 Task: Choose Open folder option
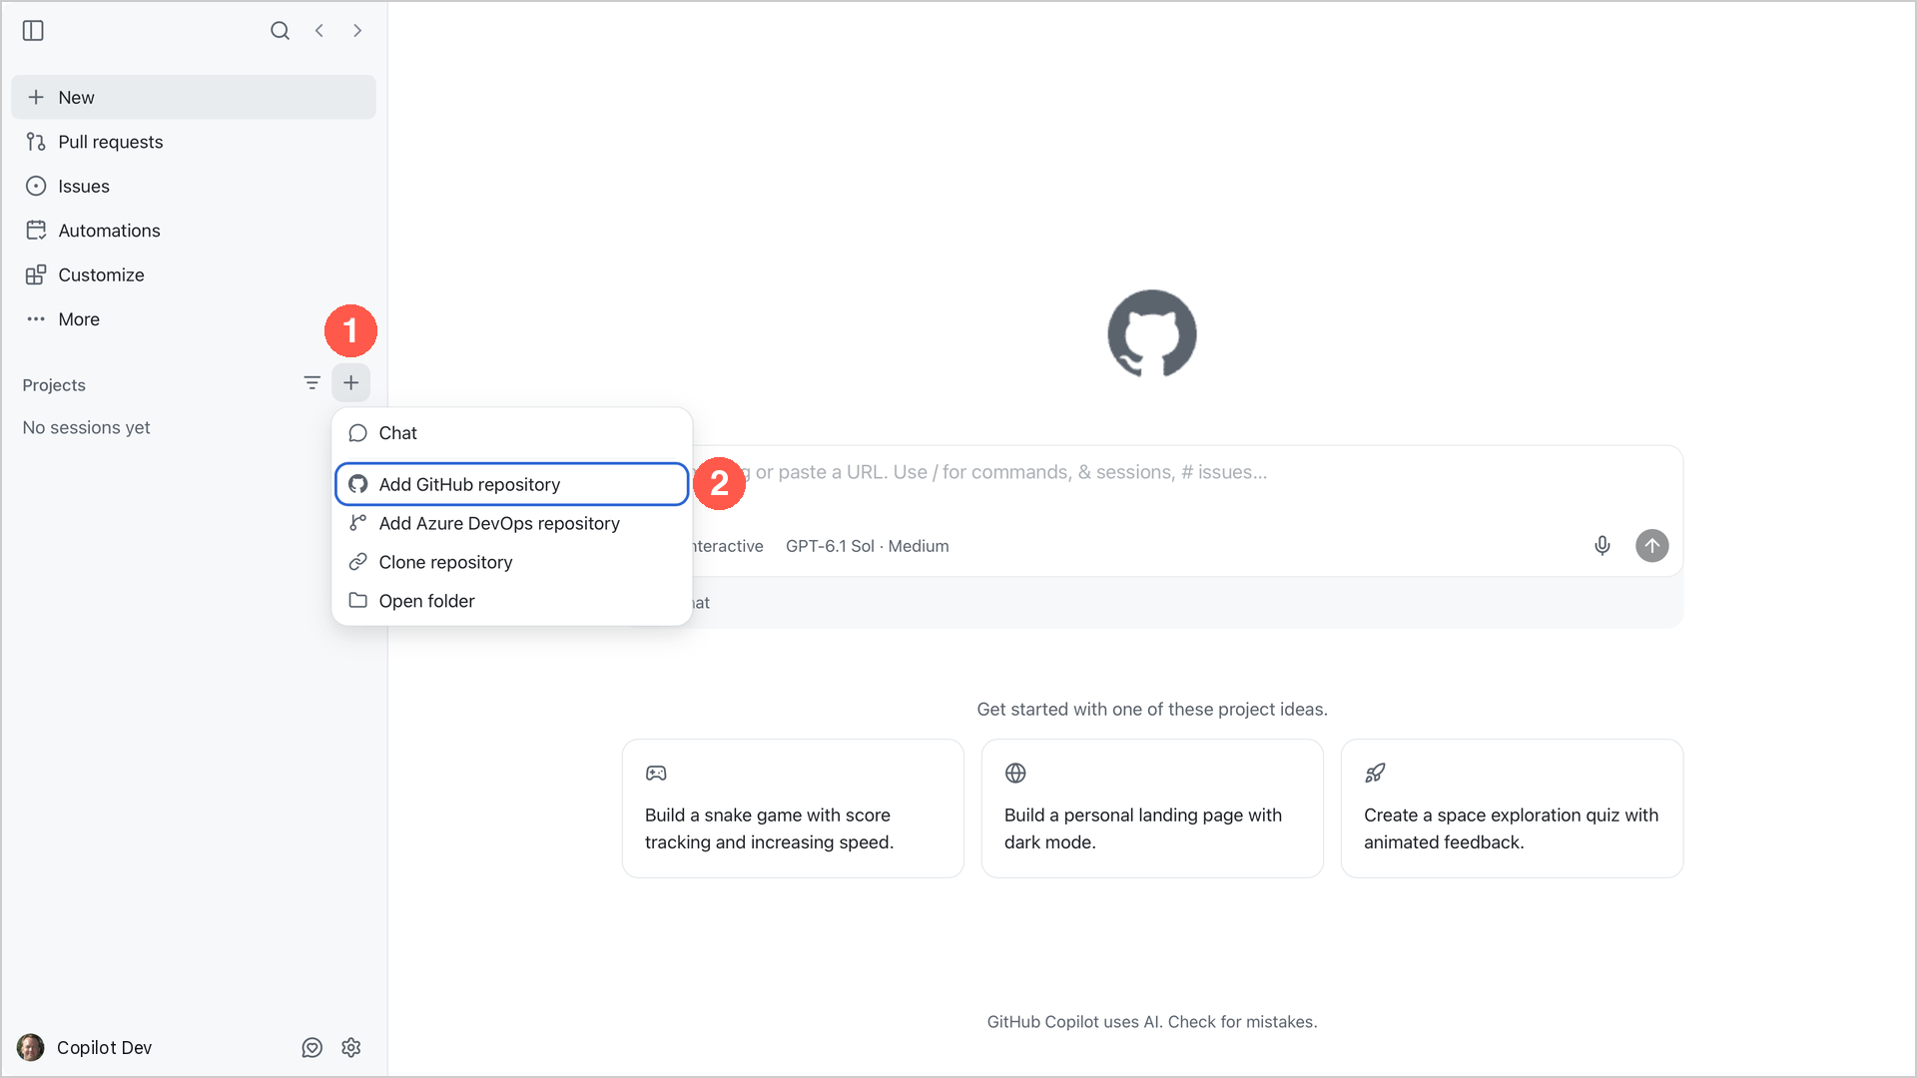(x=512, y=601)
